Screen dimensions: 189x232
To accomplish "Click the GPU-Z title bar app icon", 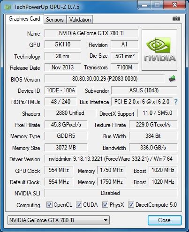I will [8, 7].
